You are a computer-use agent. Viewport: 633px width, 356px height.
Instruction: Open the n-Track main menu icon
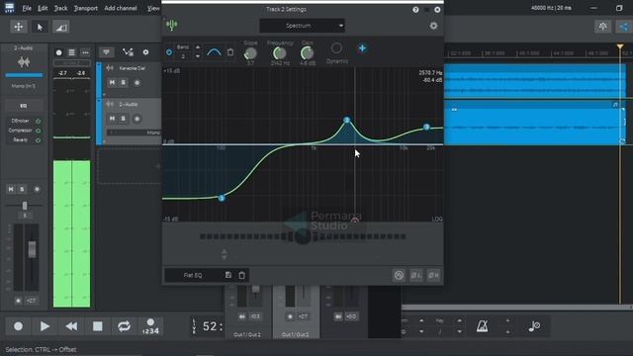tap(9, 8)
